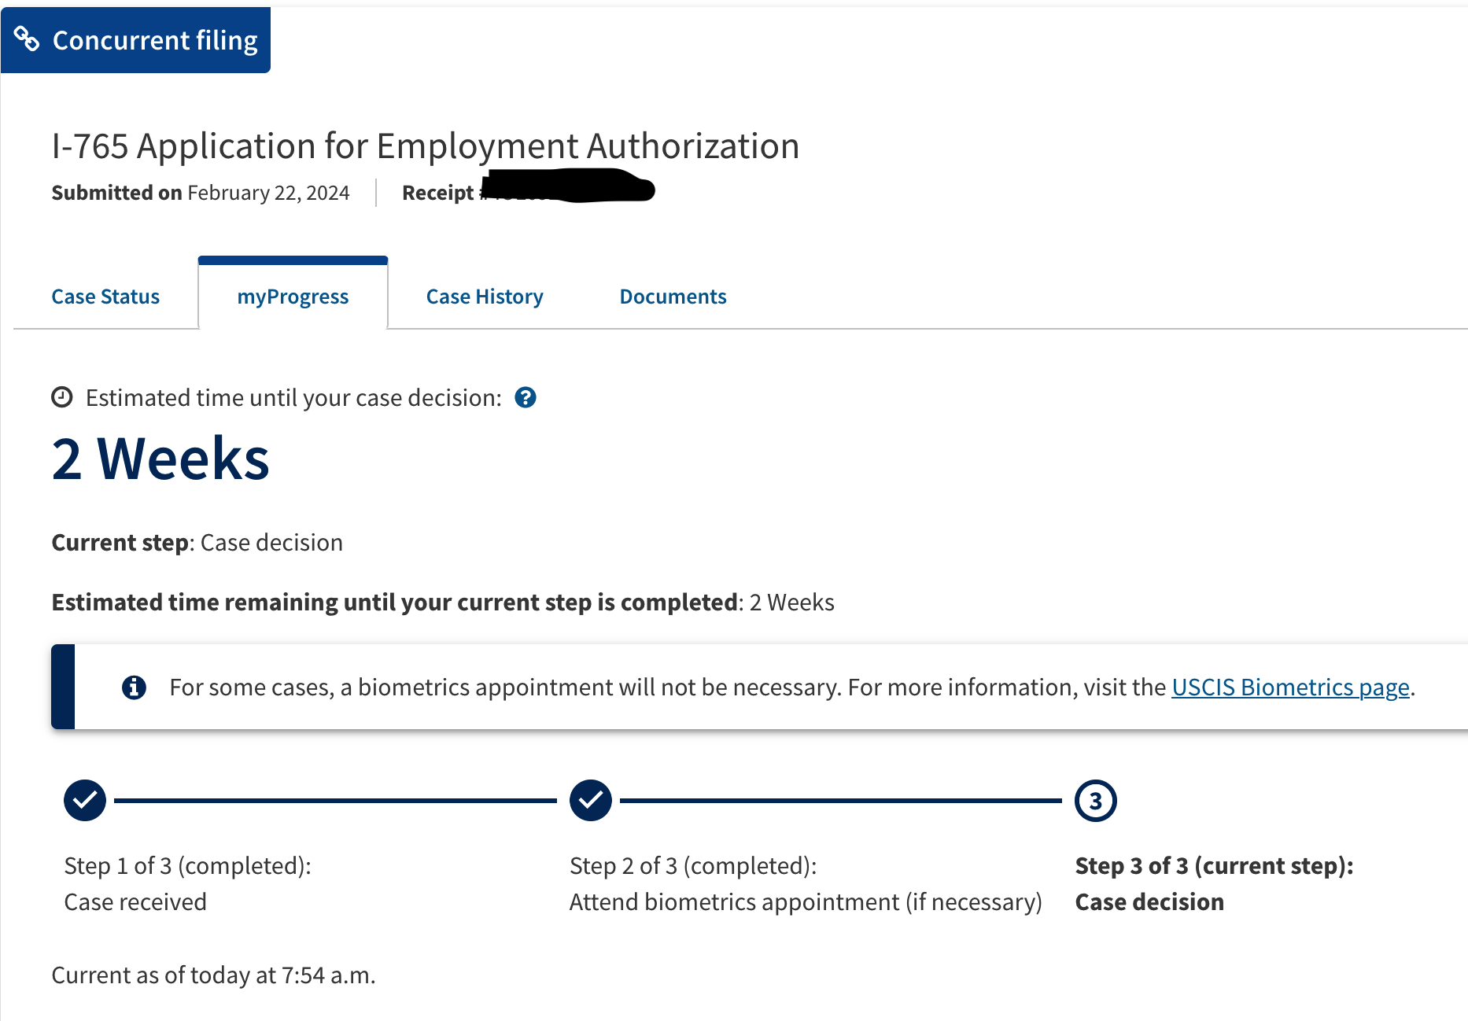Click the Concurrent filing badge

pos(135,39)
